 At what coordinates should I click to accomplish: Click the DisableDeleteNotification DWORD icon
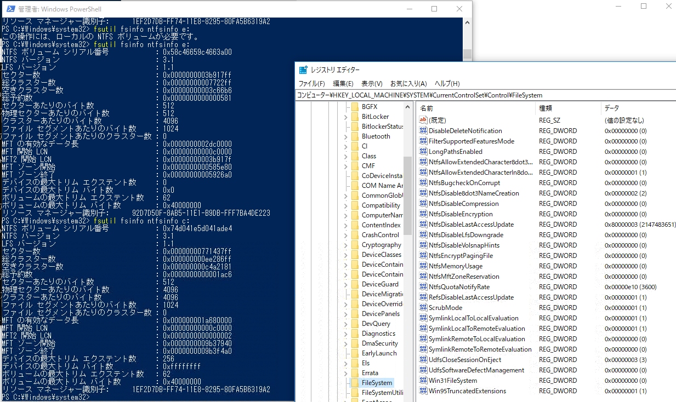(x=423, y=130)
